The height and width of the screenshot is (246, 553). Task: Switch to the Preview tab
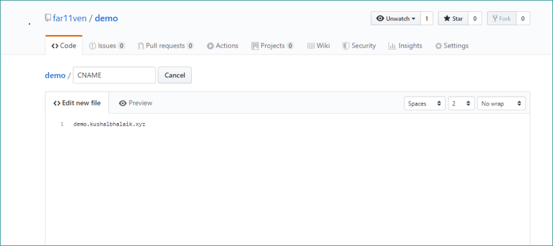(x=136, y=103)
